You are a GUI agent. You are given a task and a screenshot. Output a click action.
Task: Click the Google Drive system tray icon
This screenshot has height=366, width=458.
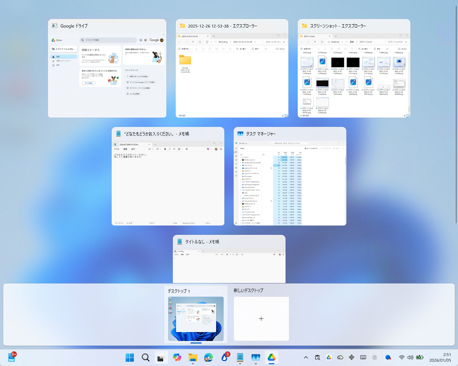(328, 357)
